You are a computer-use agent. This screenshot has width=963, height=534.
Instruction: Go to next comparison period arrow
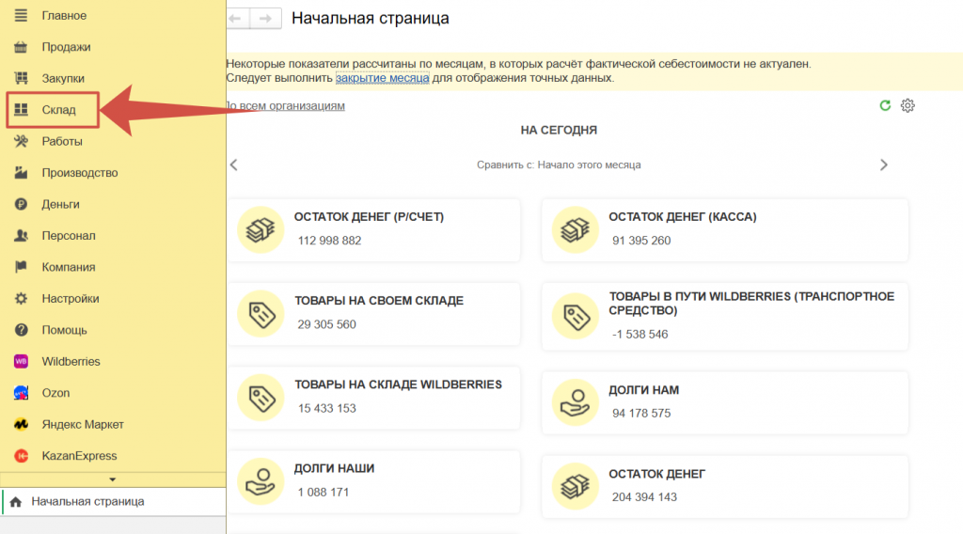point(883,165)
